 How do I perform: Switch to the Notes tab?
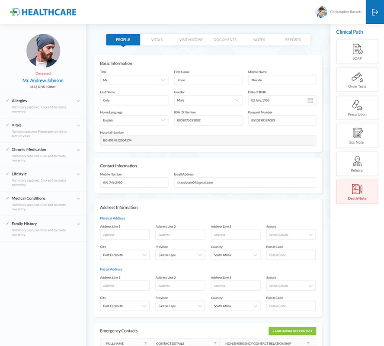259,40
